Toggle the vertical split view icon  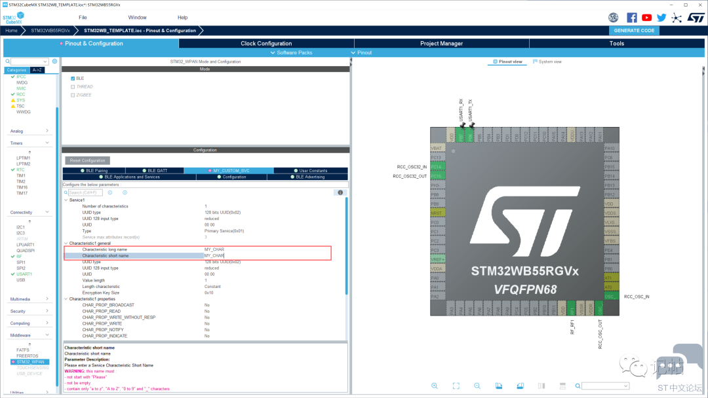tap(541, 386)
